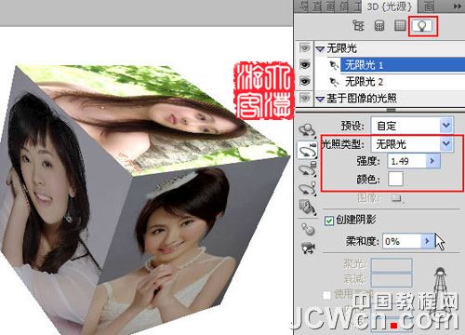This screenshot has height=335, width=465.
Task: Filter by materials grid icon
Action: pos(400,26)
